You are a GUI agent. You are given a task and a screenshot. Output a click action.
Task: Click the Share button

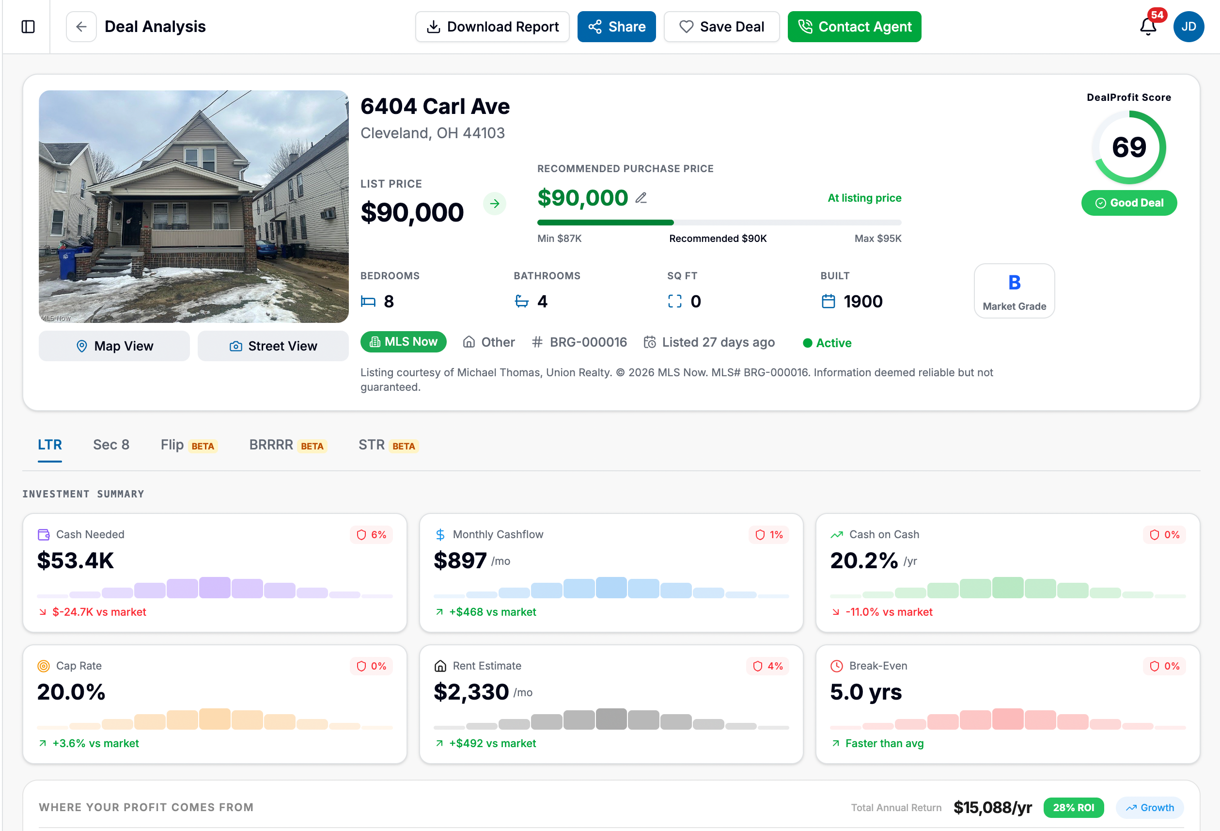click(616, 27)
